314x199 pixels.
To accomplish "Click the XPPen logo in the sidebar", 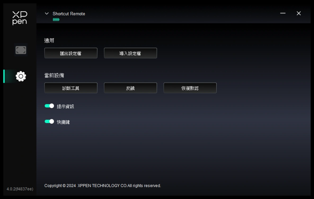I will [20, 18].
